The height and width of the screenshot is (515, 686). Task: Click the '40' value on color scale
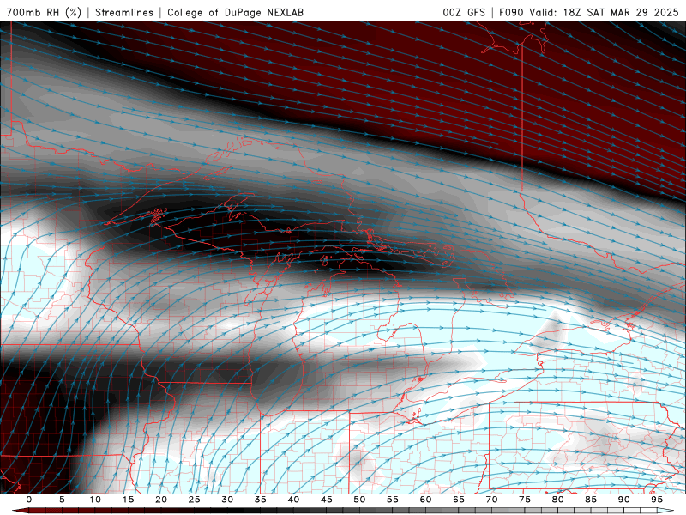(x=293, y=500)
